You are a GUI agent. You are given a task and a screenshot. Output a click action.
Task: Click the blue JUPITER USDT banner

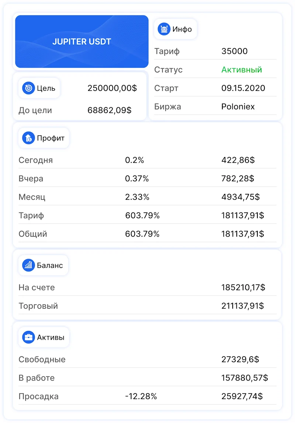point(81,41)
